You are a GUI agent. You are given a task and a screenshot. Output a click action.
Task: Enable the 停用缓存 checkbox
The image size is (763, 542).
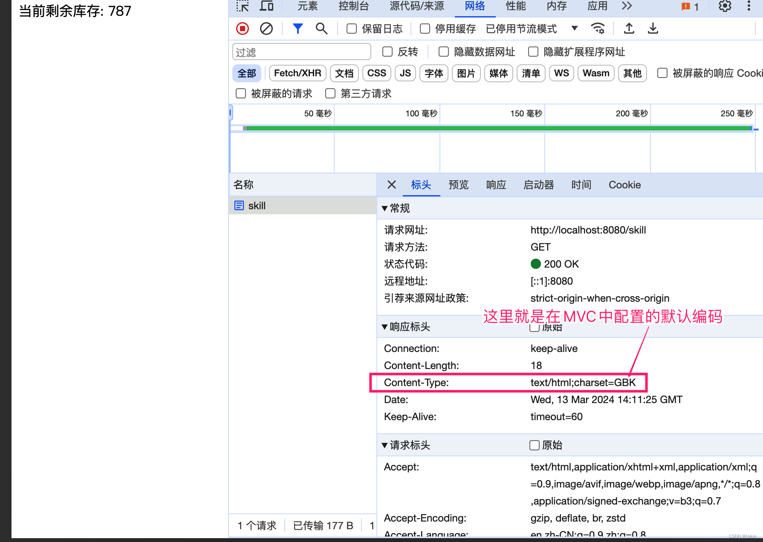(425, 29)
